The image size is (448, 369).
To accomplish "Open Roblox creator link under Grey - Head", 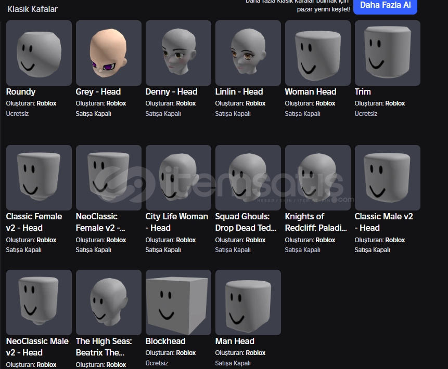I will 116,103.
